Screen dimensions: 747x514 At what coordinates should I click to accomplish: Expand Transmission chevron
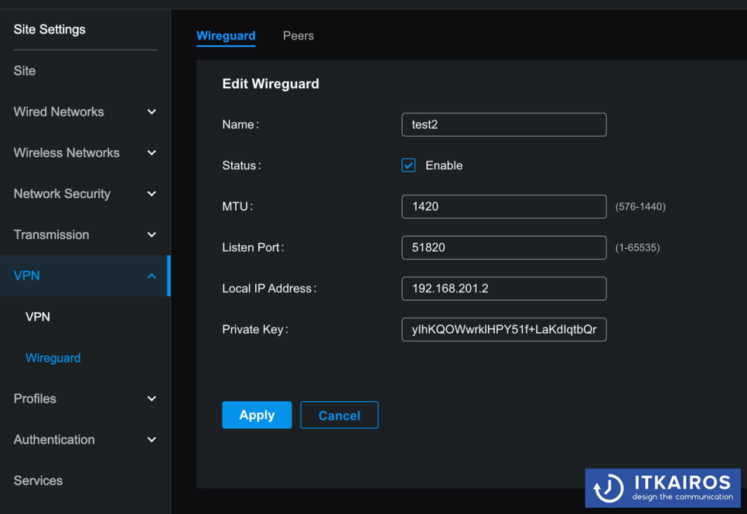[x=152, y=235]
